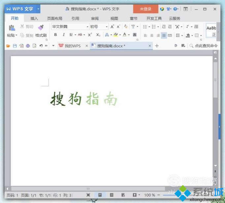Toggle Italic formatting
The width and height of the screenshot is (225, 203).
pos(64,35)
